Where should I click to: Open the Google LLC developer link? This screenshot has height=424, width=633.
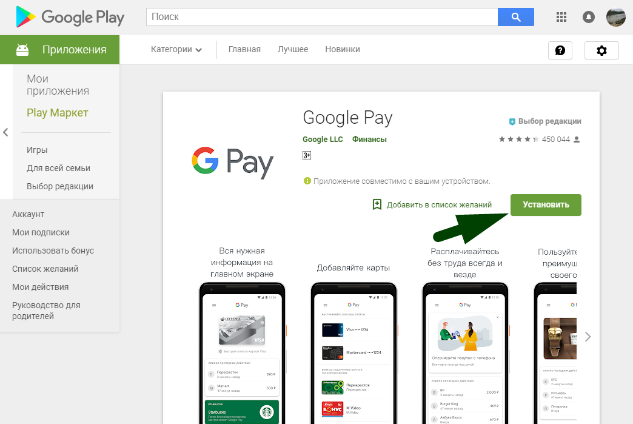[323, 140]
